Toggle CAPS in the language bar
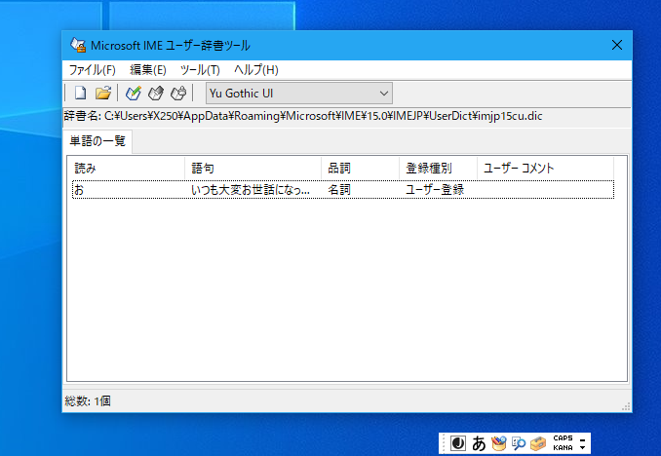 coord(563,438)
